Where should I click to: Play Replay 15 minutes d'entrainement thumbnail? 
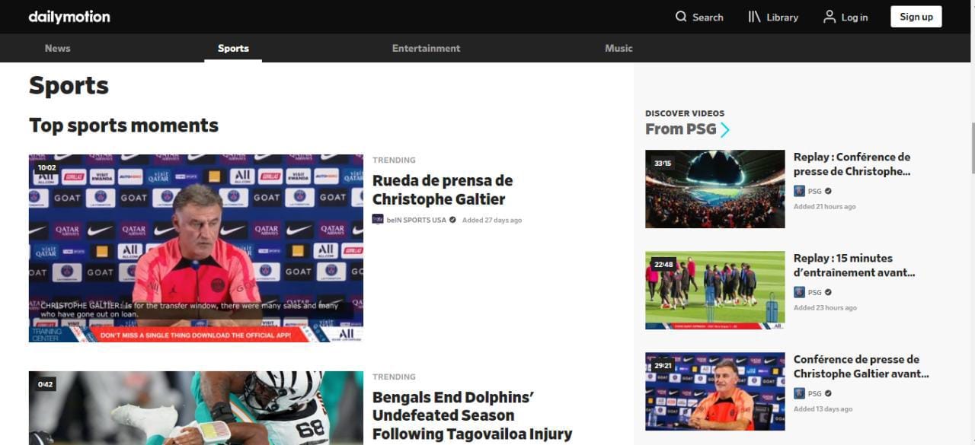(714, 290)
